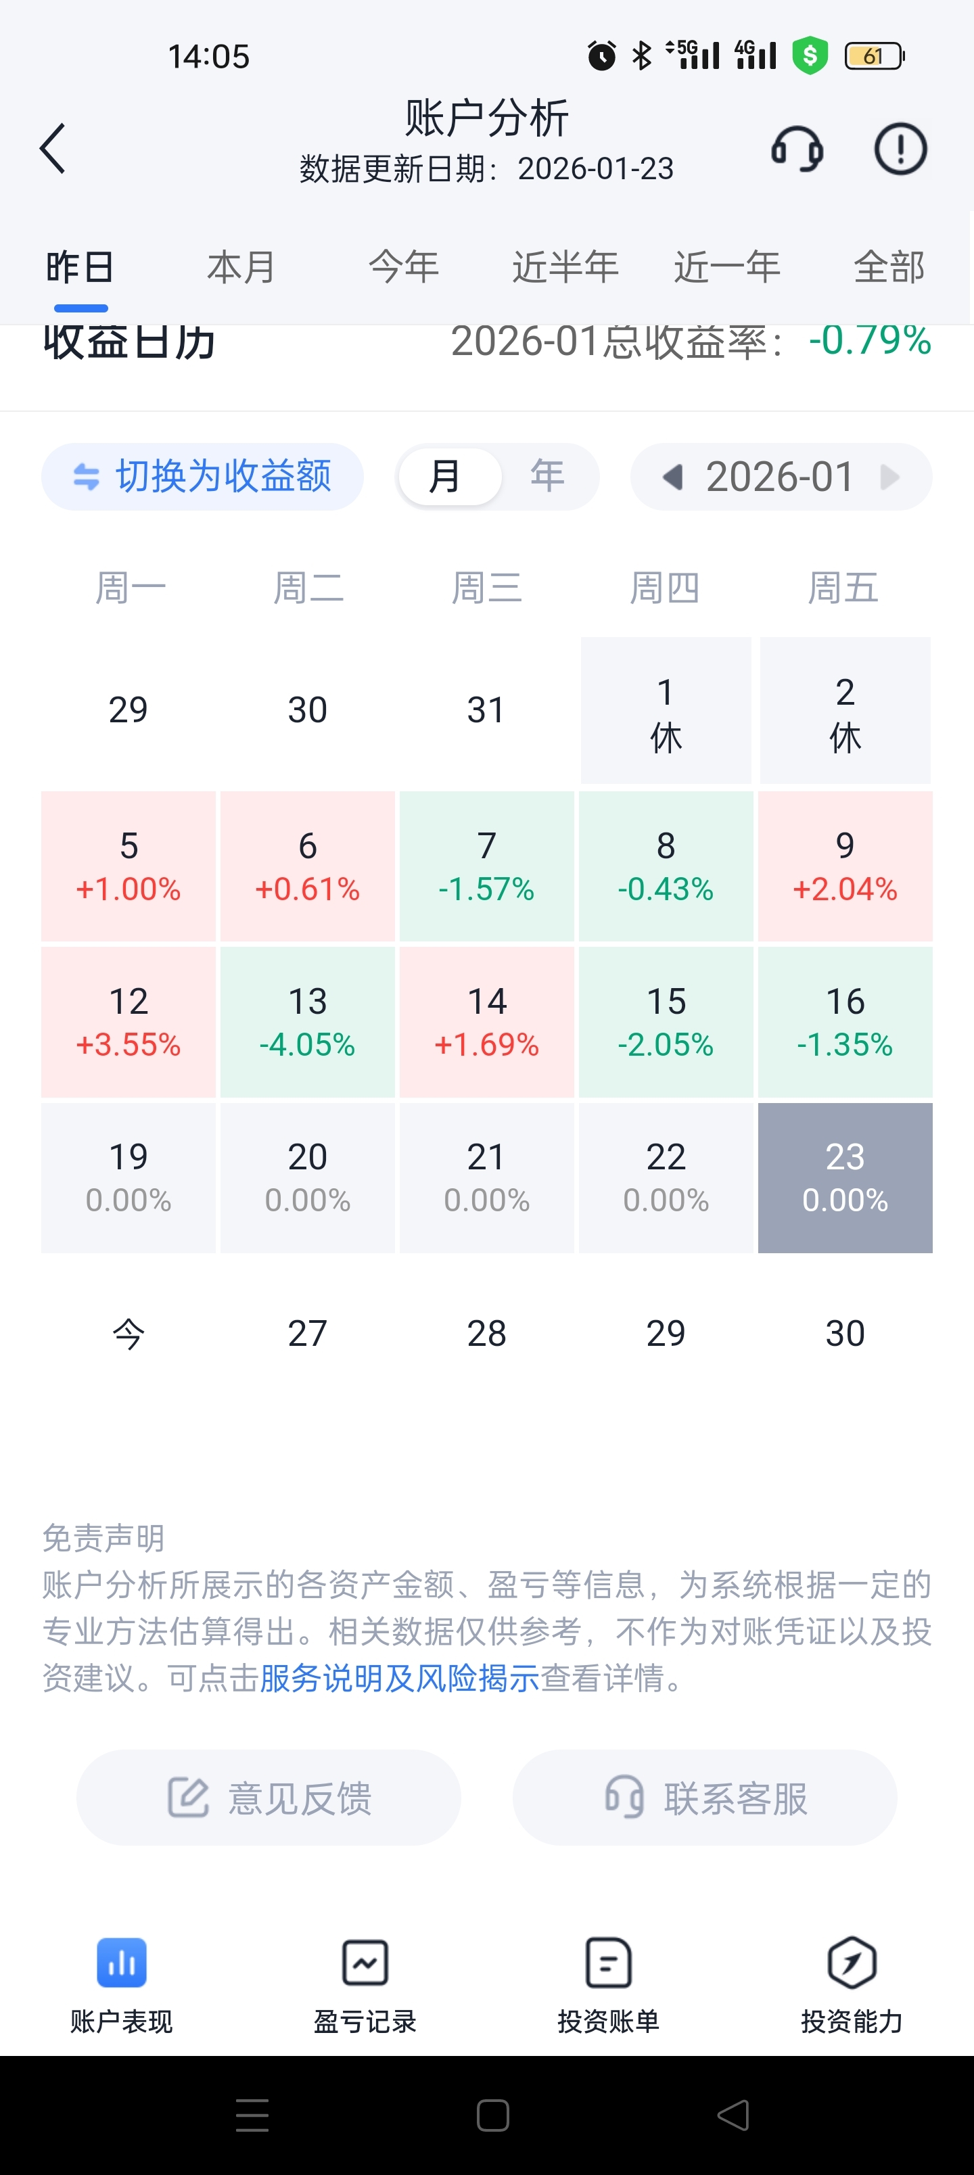Open 盈亏记录 chart icon
The width and height of the screenshot is (974, 2175).
coord(365,1963)
